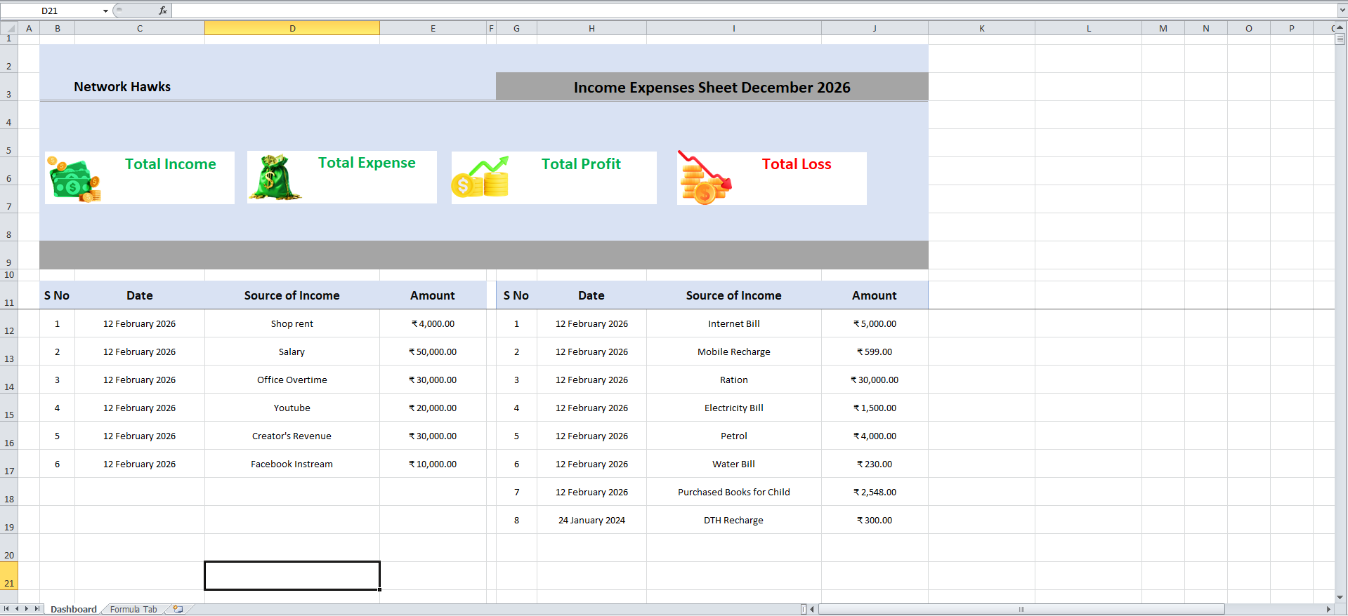The height and width of the screenshot is (616, 1348).
Task: Select row 21 header
Action: 9,576
